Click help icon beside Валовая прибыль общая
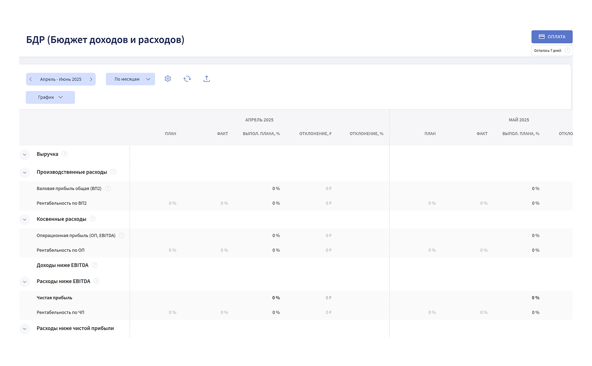592x366 pixels. click(x=108, y=189)
